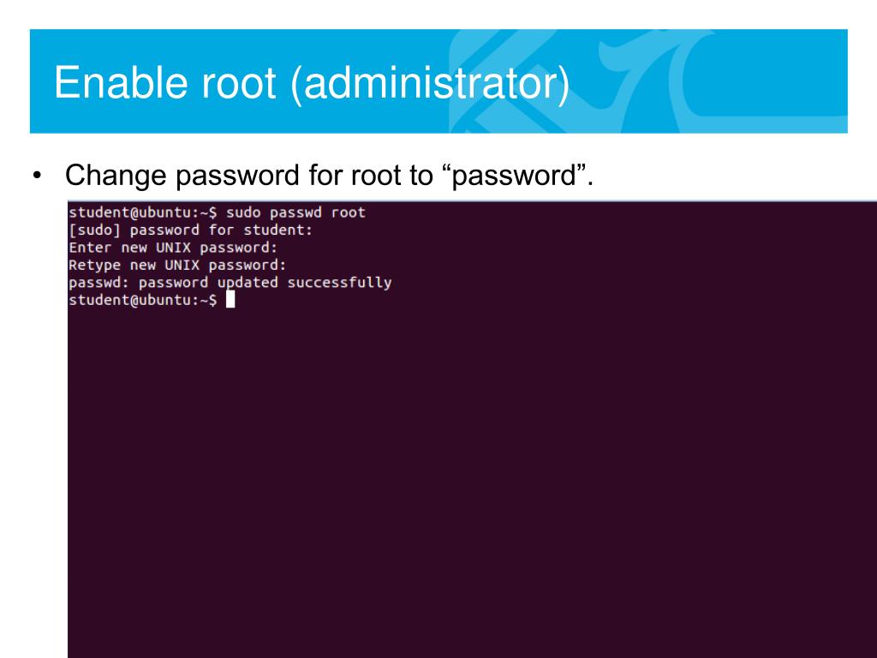
Task: Click the word successfully in the terminal output
Action: tap(339, 283)
